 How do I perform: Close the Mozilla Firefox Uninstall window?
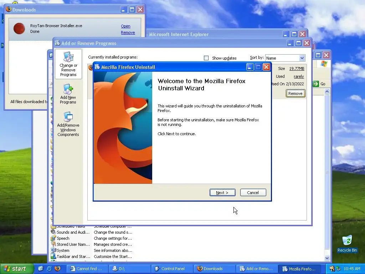pyautogui.click(x=266, y=67)
